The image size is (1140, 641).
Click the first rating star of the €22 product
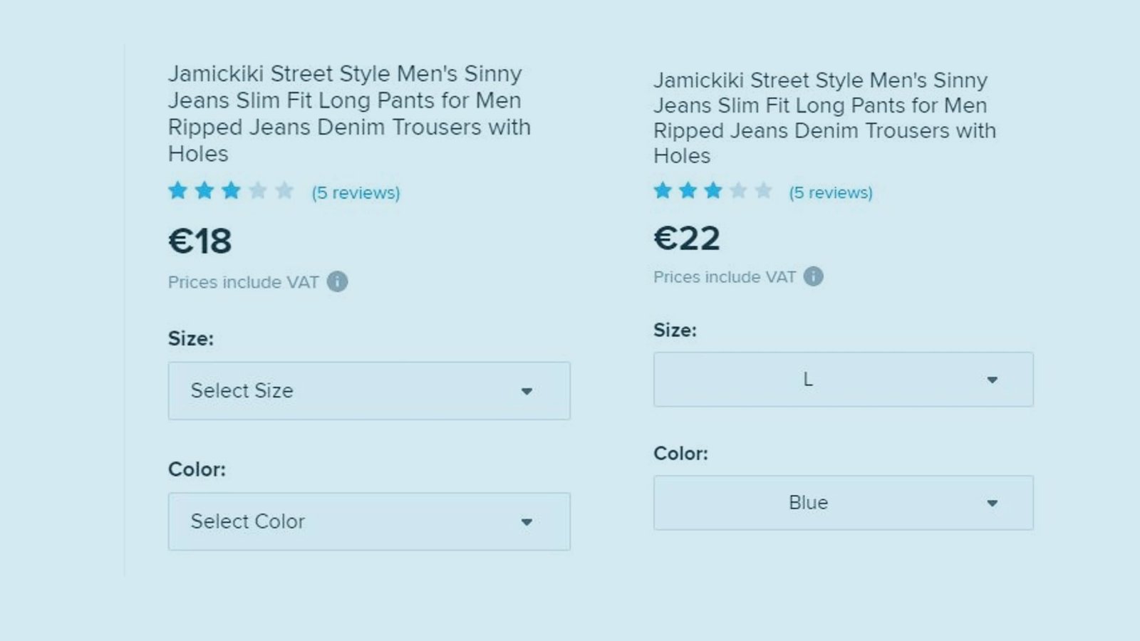pyautogui.click(x=663, y=191)
